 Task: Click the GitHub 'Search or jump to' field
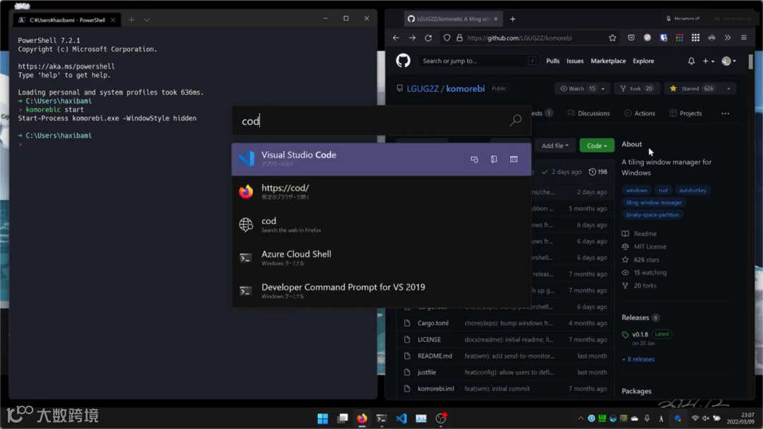pyautogui.click(x=478, y=61)
